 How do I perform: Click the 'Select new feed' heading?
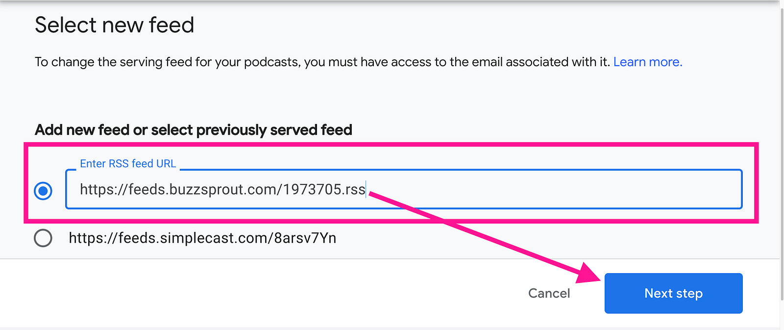[x=114, y=25]
